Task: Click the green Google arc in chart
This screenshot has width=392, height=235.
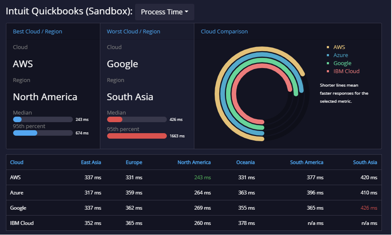Action: click(228, 94)
